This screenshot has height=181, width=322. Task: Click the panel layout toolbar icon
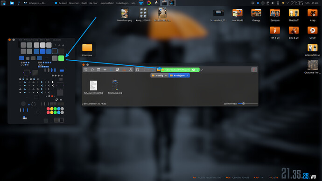pos(98,70)
